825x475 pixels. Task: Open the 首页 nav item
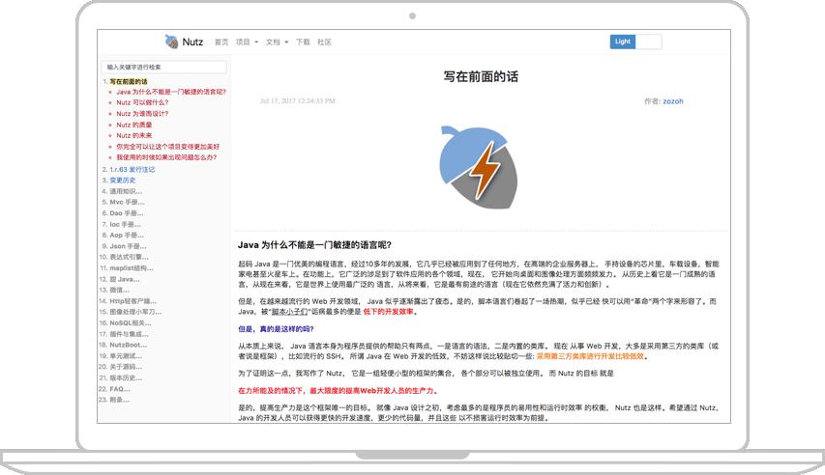pyautogui.click(x=221, y=42)
